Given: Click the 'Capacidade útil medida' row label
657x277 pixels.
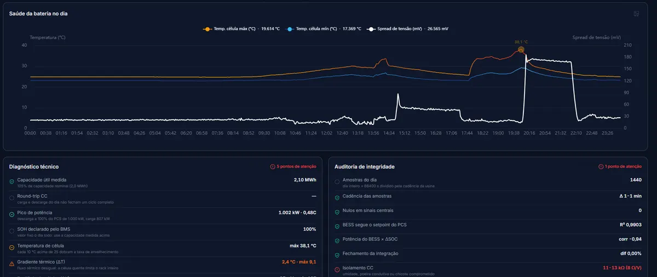Looking at the screenshot, I should (x=43, y=180).
